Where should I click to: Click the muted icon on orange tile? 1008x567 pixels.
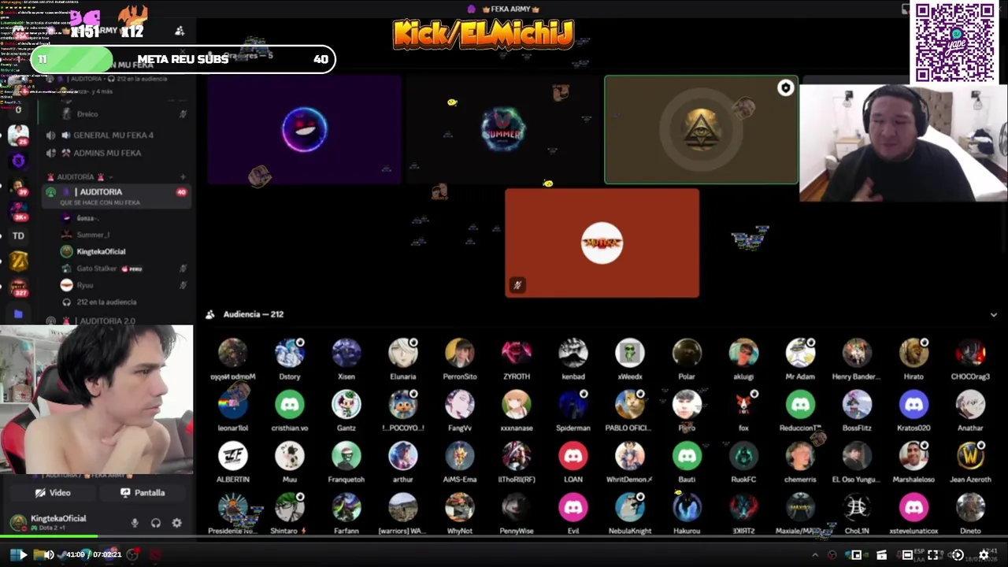(x=517, y=285)
